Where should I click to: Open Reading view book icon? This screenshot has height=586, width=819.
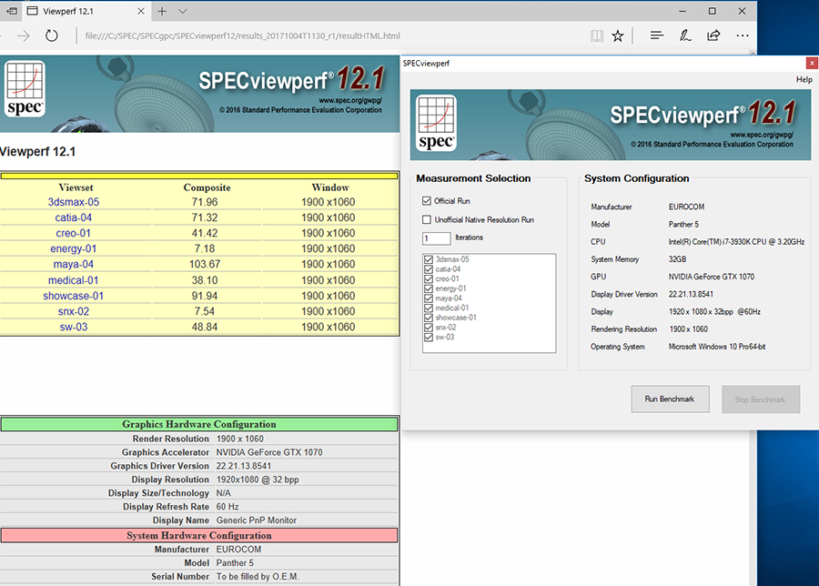click(596, 35)
